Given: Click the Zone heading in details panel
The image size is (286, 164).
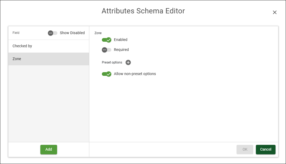Looking at the screenshot, I should click(x=98, y=33).
